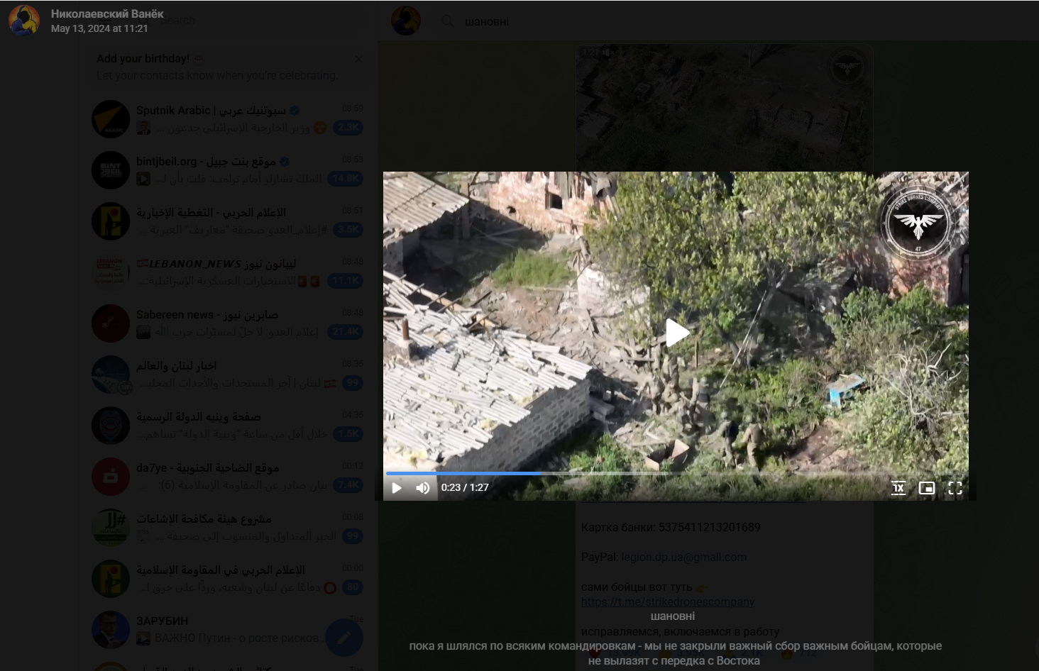Click the sender avatar in the viewer header
This screenshot has height=671, width=1039.
click(x=24, y=21)
